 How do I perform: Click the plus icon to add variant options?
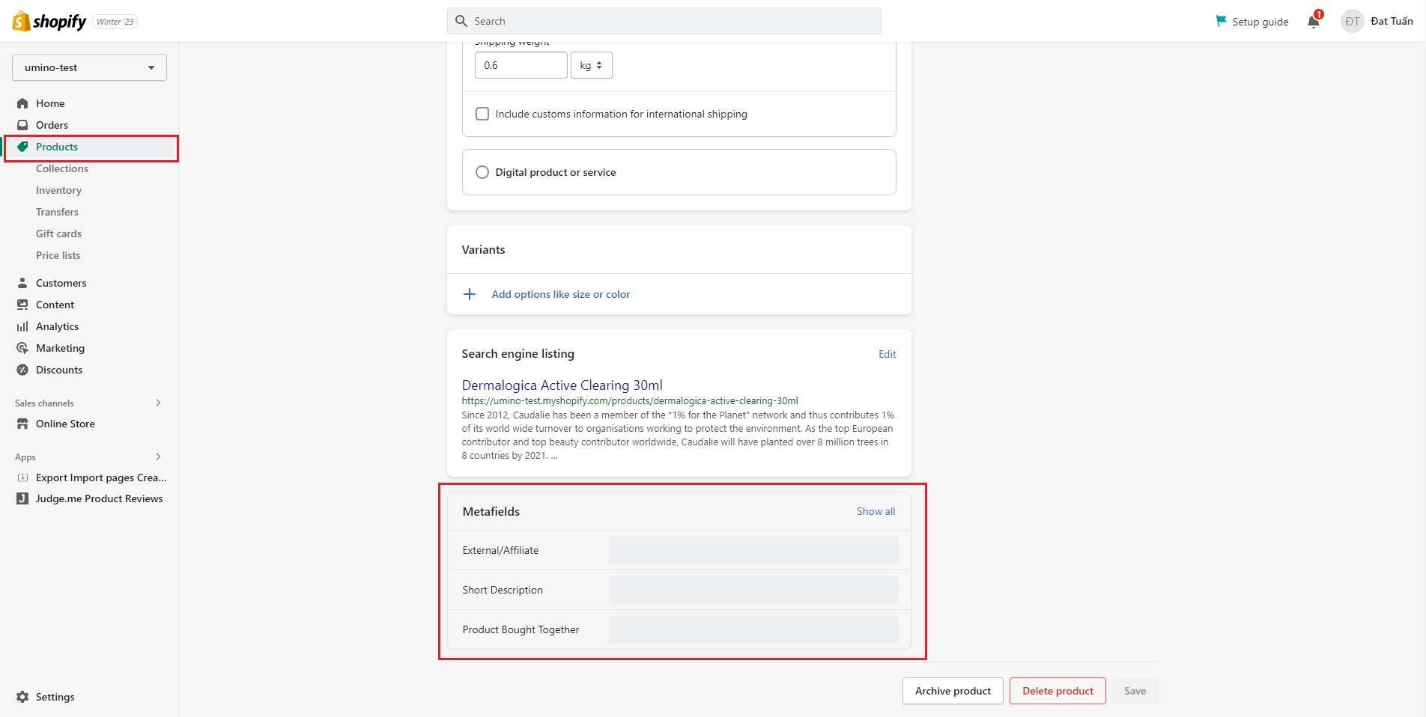[470, 294]
